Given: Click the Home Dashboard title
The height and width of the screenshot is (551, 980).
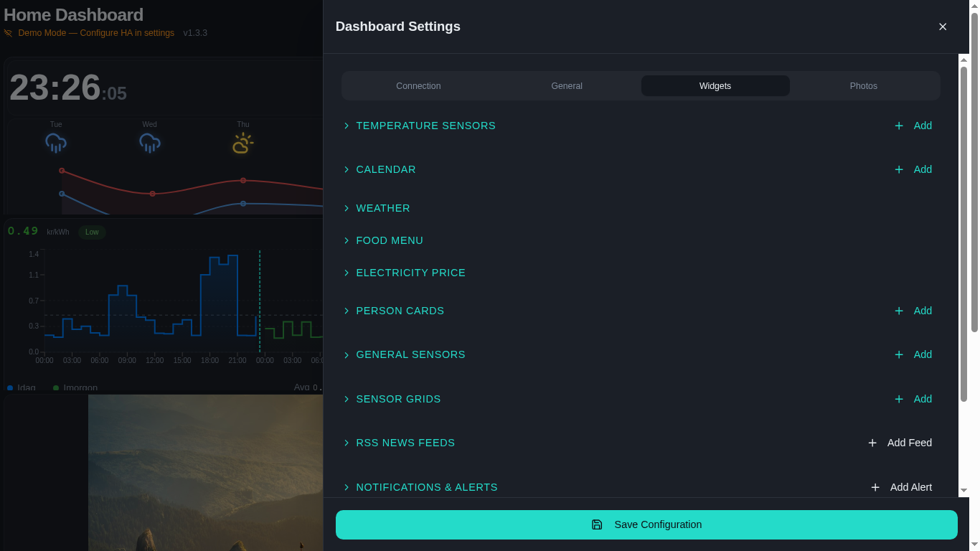Looking at the screenshot, I should (x=73, y=15).
